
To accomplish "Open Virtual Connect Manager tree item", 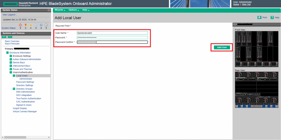I will click(25, 111).
